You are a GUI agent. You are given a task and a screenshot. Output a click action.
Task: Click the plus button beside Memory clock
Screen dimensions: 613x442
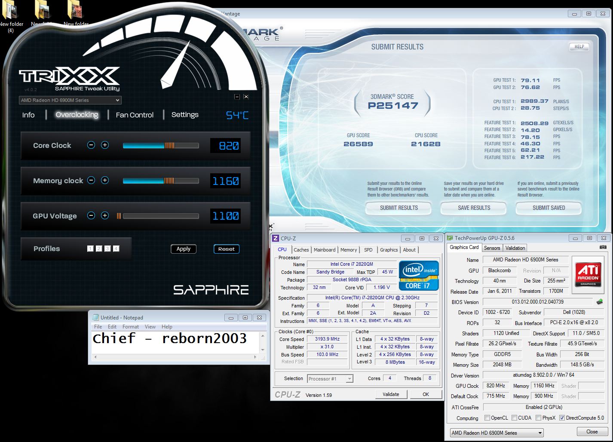tap(105, 180)
